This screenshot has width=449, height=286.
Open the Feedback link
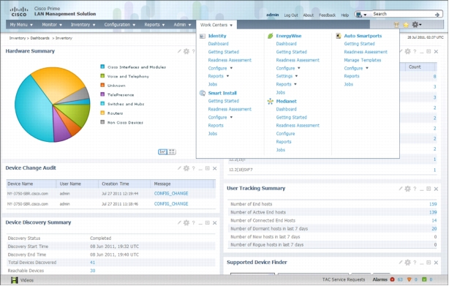327,15
